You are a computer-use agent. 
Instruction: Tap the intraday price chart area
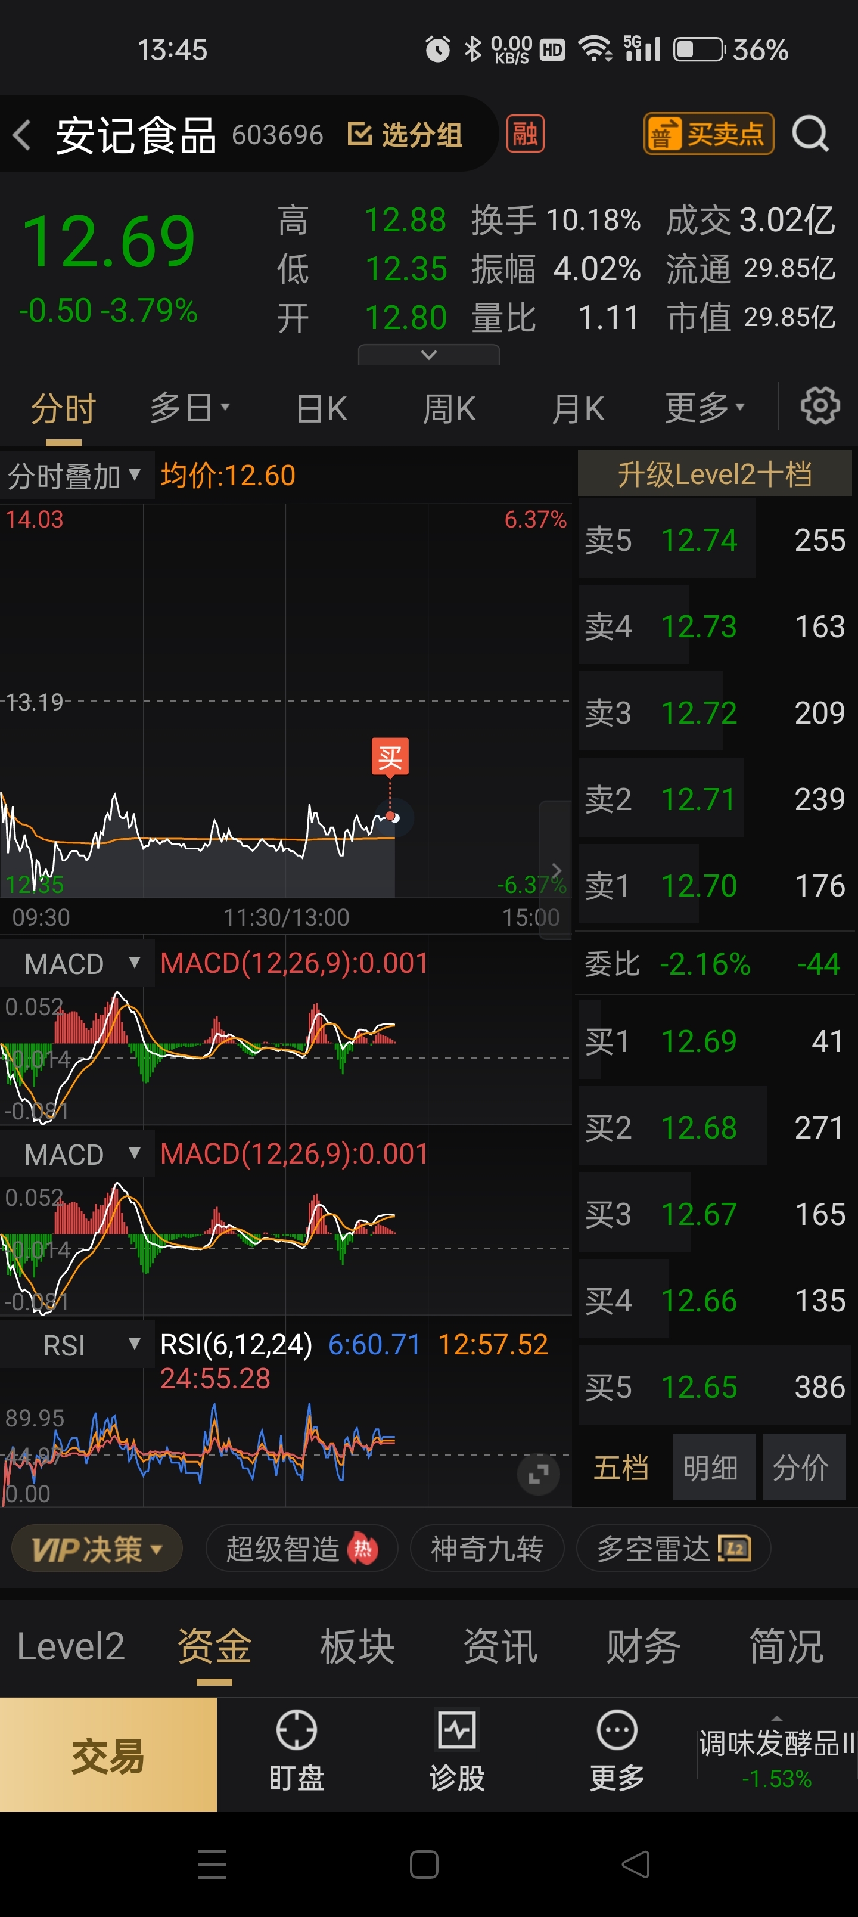pos(286,701)
